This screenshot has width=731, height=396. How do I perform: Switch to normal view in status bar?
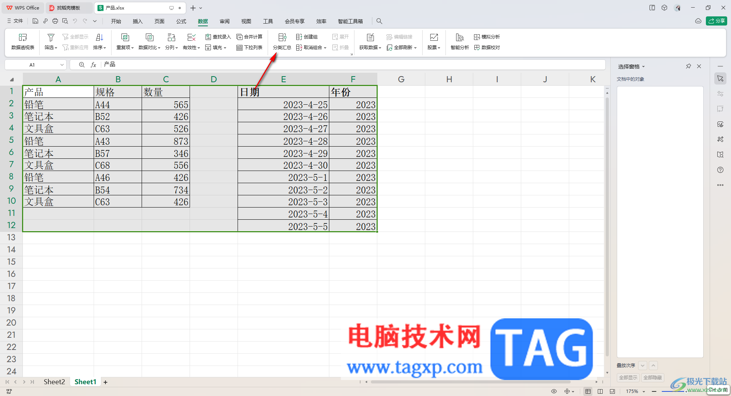588,391
